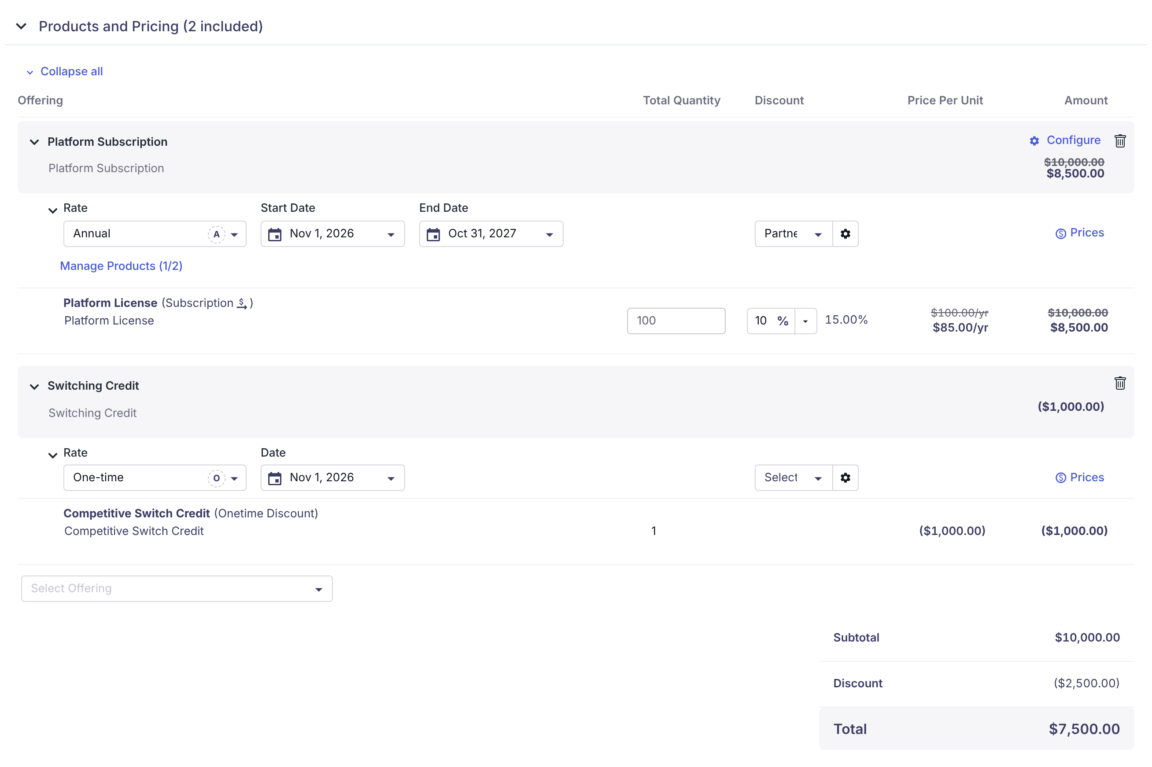The image size is (1152, 767).
Task: Click the Platform License discount value field
Action: click(761, 321)
